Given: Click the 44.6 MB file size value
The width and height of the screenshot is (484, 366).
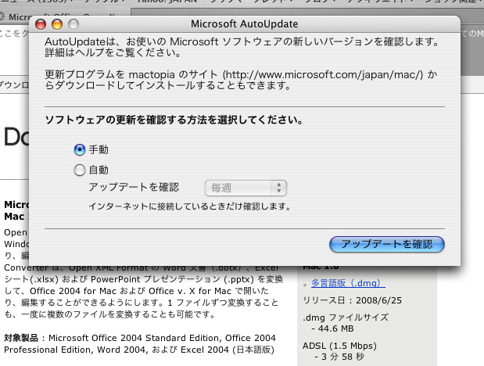Looking at the screenshot, I should pos(336,328).
